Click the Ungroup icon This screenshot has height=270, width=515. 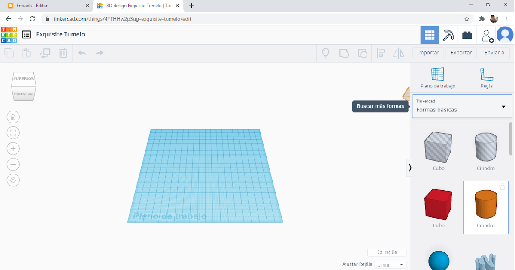pos(363,53)
